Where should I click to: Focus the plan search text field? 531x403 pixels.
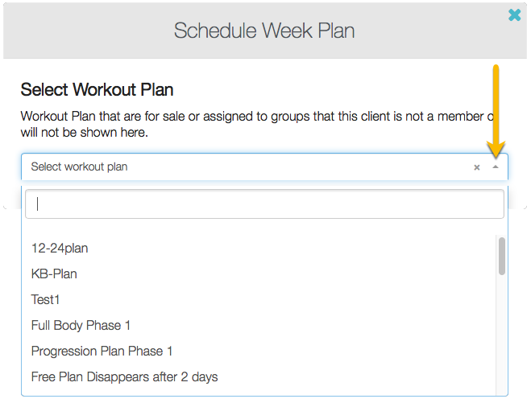click(264, 204)
